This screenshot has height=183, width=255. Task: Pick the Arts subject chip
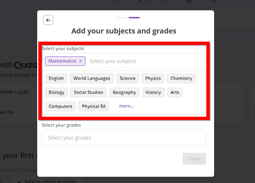(x=175, y=92)
